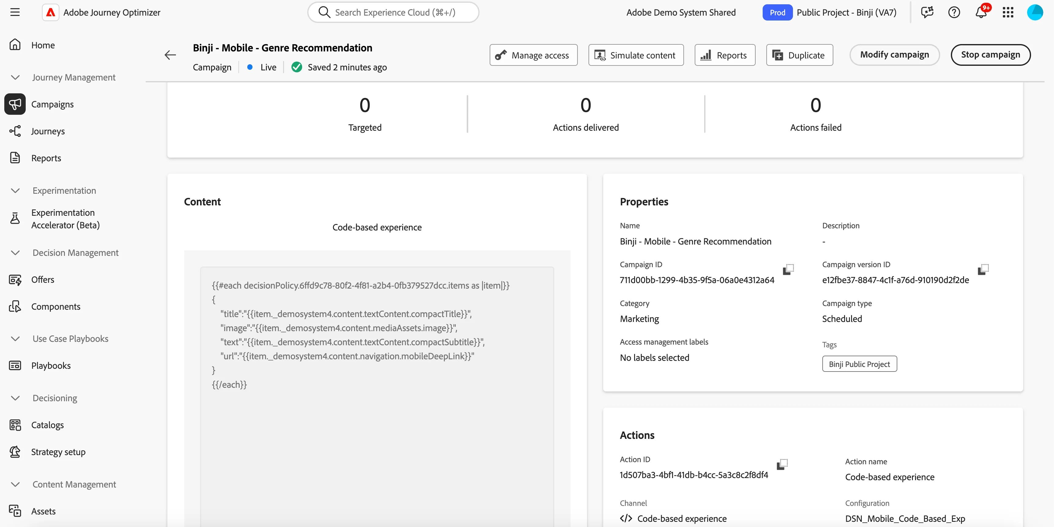Open Journeys in the sidebar
Viewport: 1054px width, 527px height.
(48, 131)
